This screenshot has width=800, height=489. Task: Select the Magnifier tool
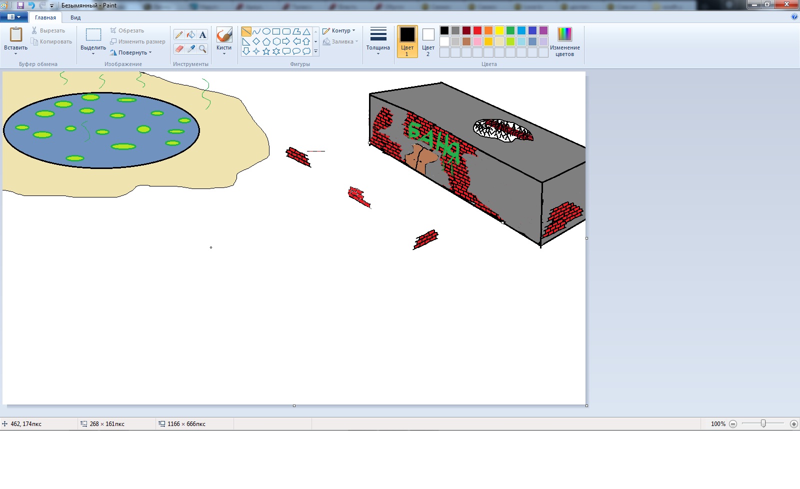tap(202, 48)
